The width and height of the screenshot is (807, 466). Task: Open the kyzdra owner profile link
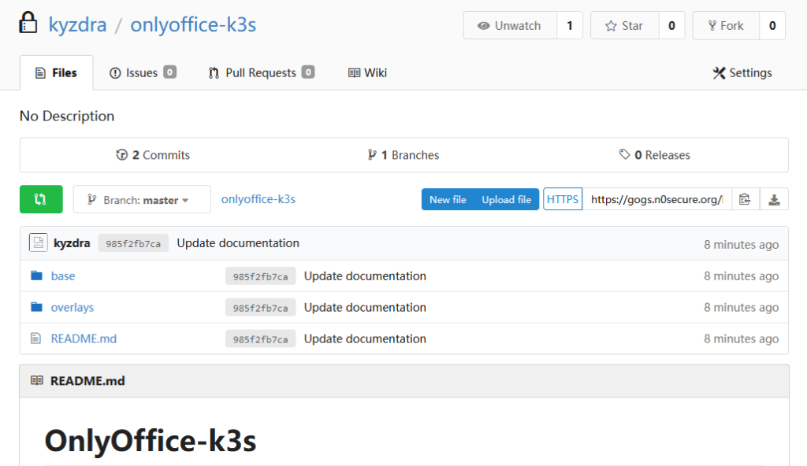click(78, 24)
